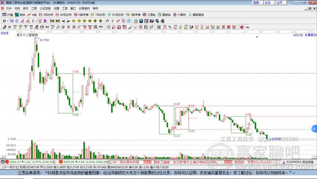
Task: Select the red pencil drawing tool
Action: click(x=4, y=27)
